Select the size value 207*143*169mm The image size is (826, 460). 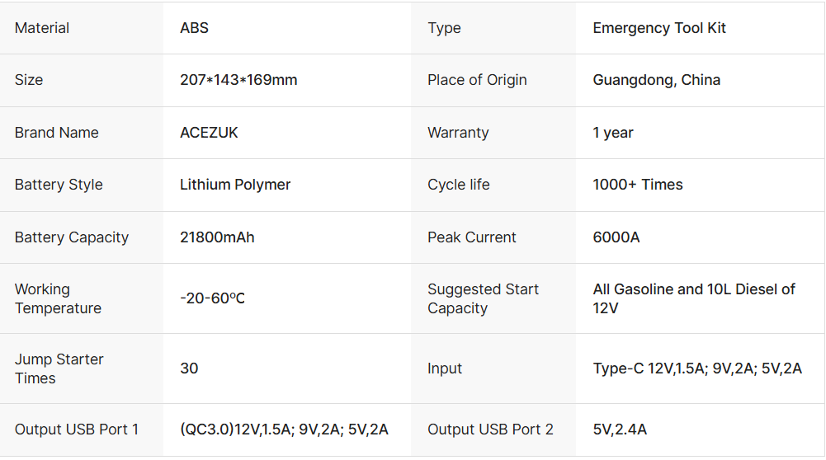point(238,80)
